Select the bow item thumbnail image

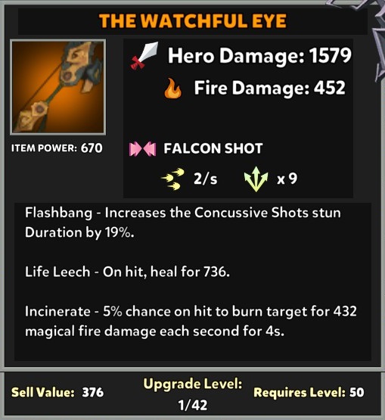[x=57, y=87]
